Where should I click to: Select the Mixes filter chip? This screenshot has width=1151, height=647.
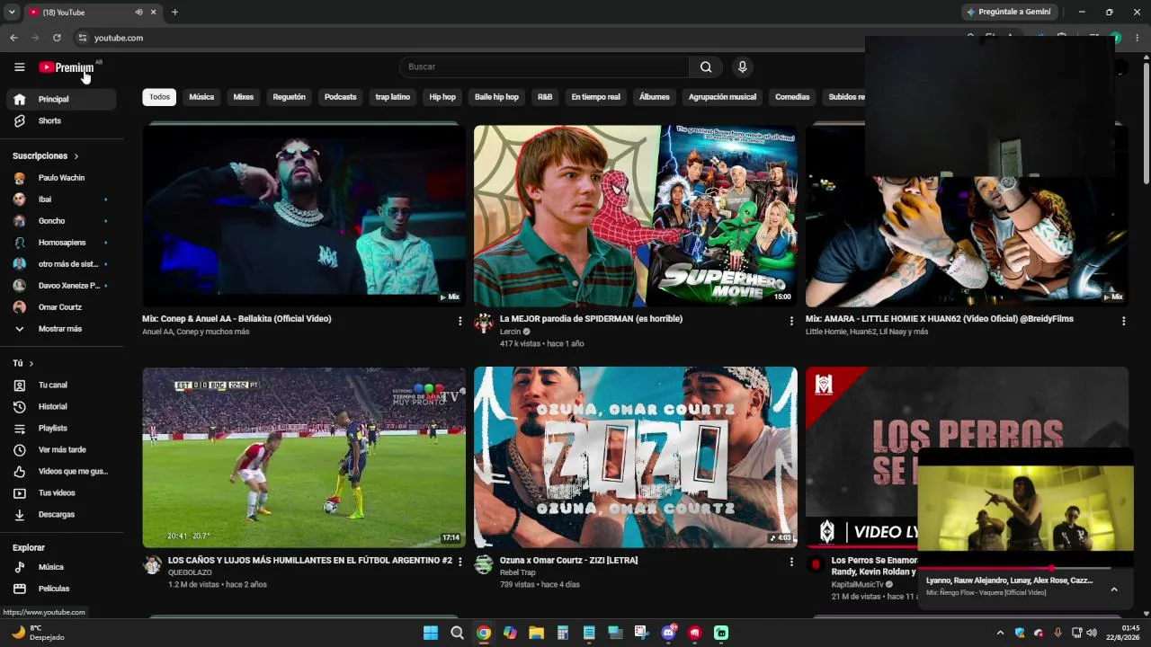coord(244,97)
